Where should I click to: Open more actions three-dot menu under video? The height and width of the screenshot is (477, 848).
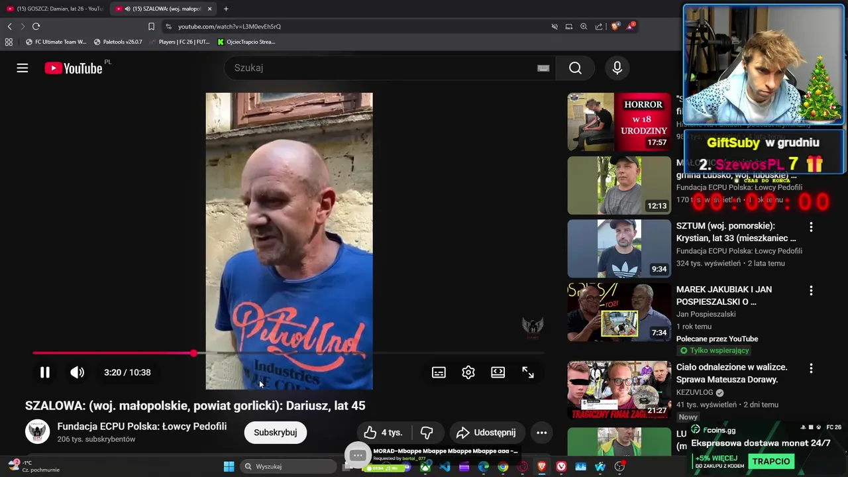(541, 433)
